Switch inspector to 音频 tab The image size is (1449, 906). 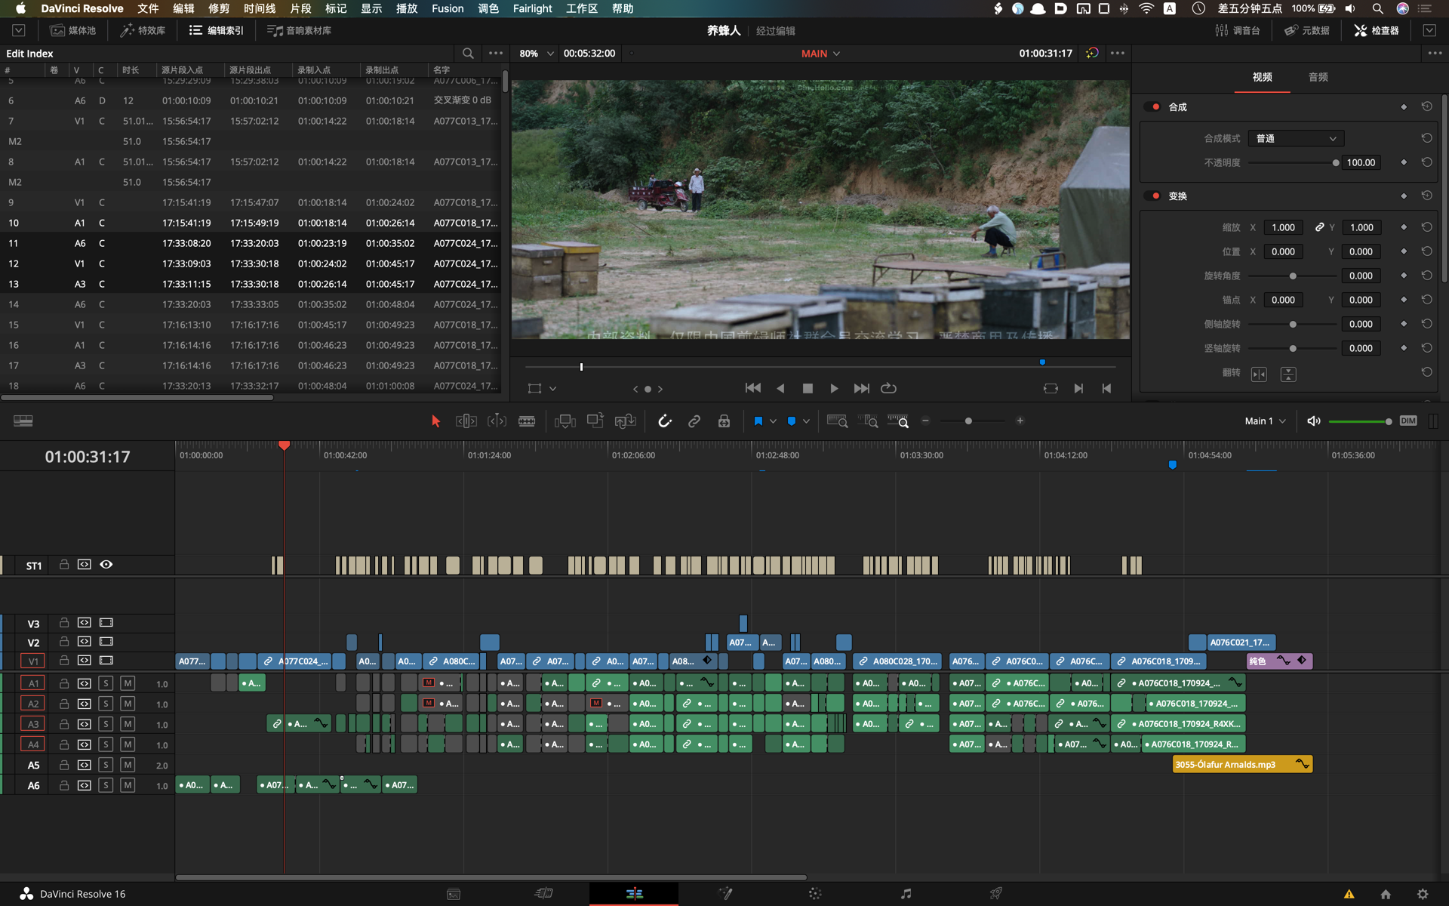point(1318,77)
